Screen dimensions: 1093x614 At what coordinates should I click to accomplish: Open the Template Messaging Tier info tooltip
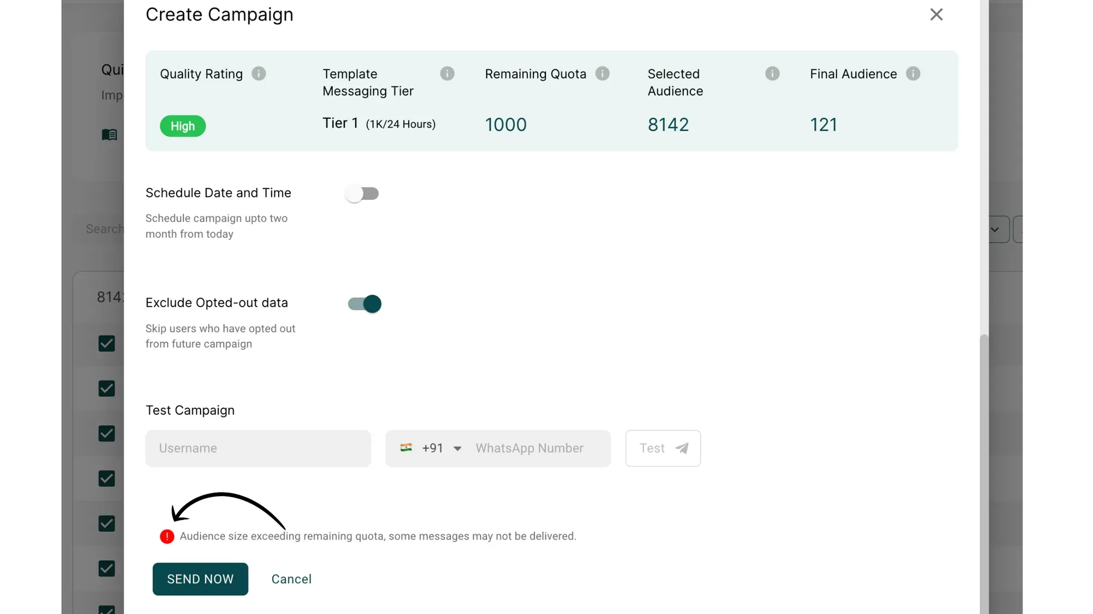pos(448,73)
